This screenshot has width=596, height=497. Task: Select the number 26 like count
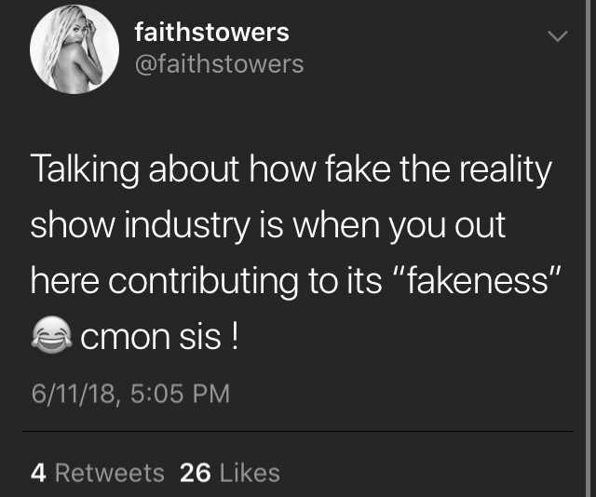(196, 473)
